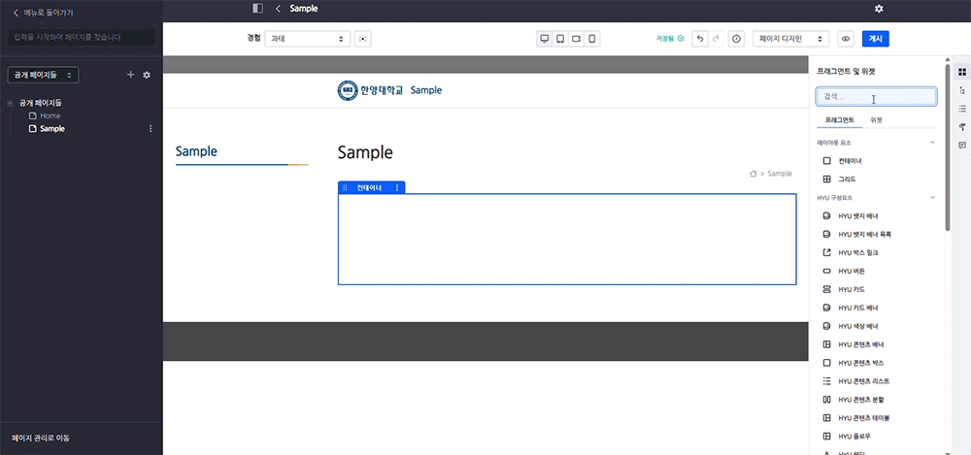
Task: Open the comments panel icon
Action: tap(961, 146)
